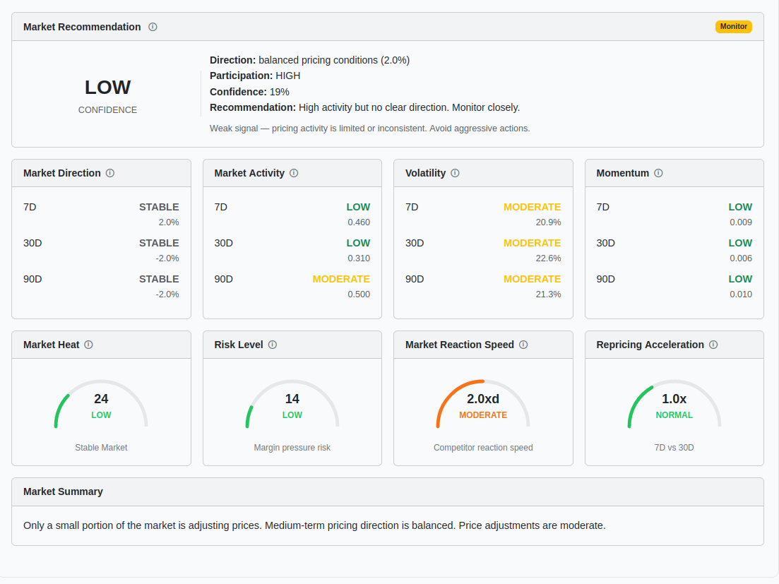Viewport: 779px width, 584px height.
Task: Click the Momentum 30D value 0.006
Action: (x=741, y=258)
